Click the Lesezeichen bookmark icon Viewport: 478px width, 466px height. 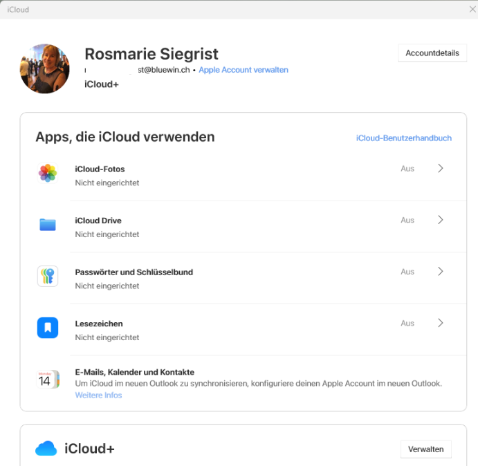coord(48,328)
